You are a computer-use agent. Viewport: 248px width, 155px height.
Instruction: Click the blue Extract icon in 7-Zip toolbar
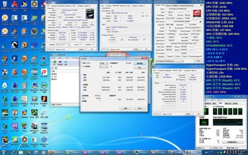coord(60,62)
